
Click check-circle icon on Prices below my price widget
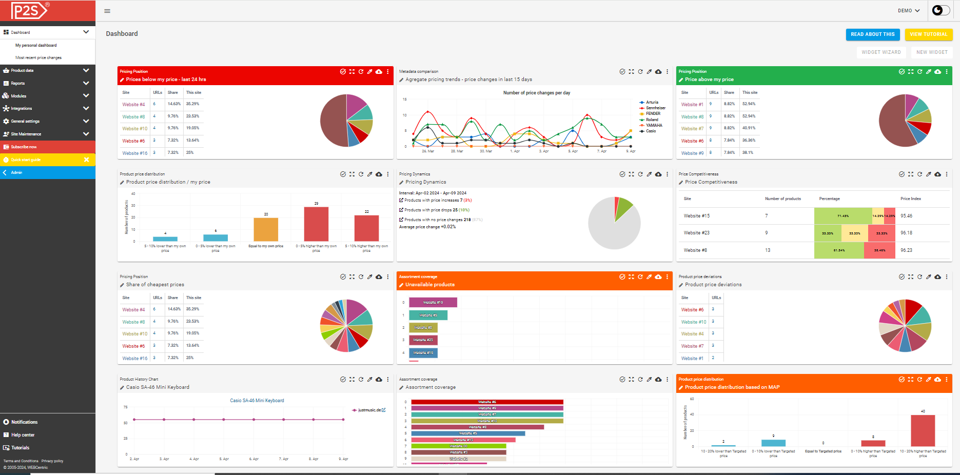(343, 72)
